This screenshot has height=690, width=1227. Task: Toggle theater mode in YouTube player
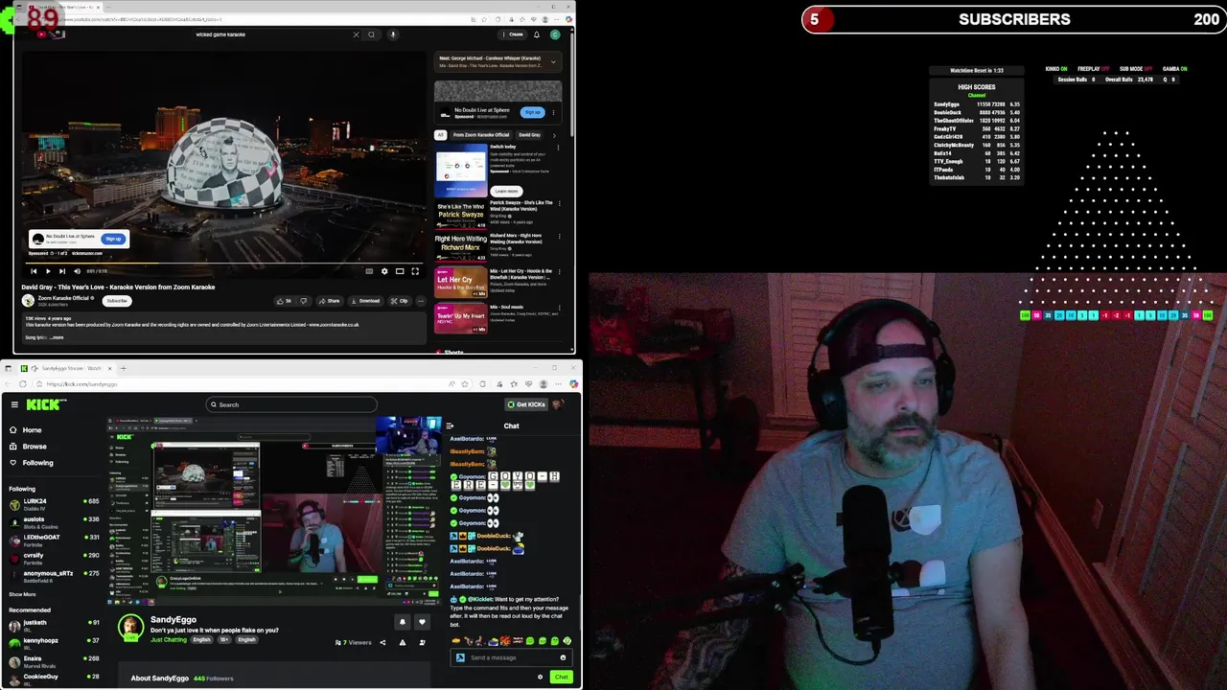pyautogui.click(x=400, y=271)
